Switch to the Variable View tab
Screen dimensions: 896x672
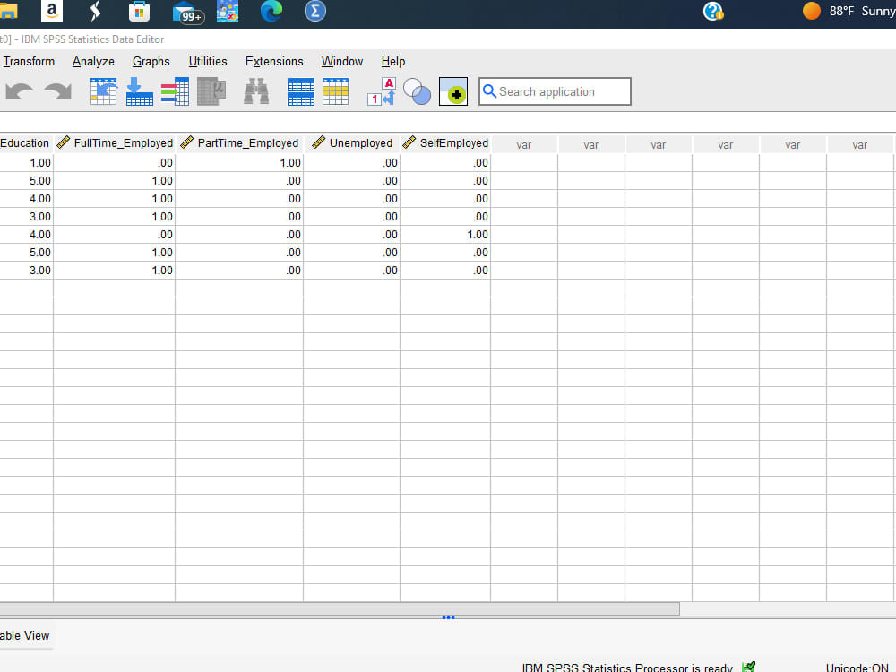tap(22, 635)
